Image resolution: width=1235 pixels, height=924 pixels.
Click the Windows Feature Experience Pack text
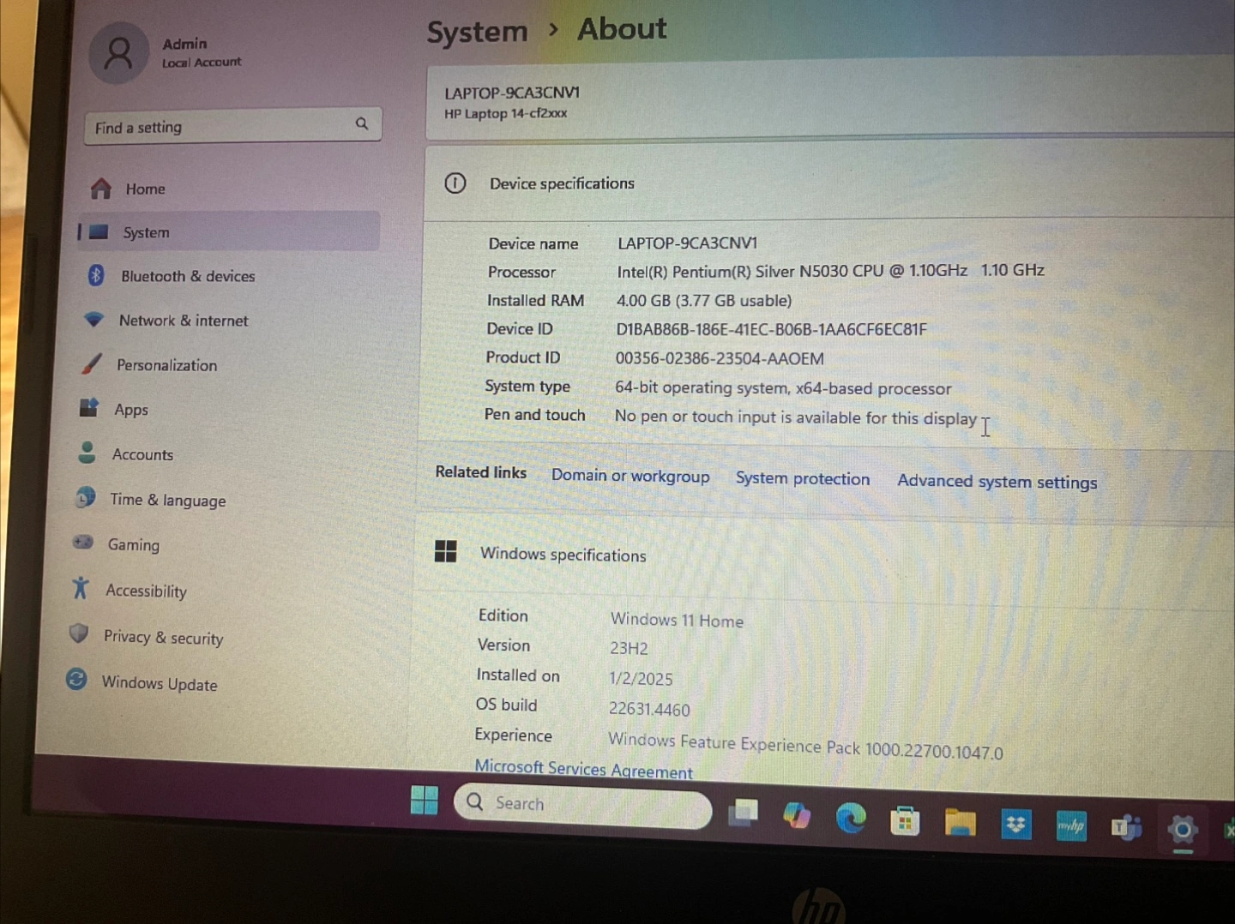[x=805, y=746]
